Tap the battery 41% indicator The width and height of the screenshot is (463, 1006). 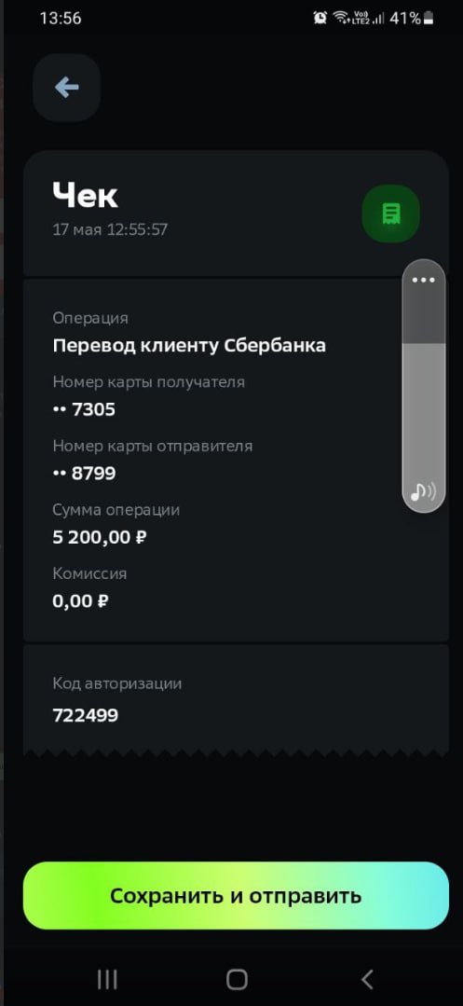[412, 18]
